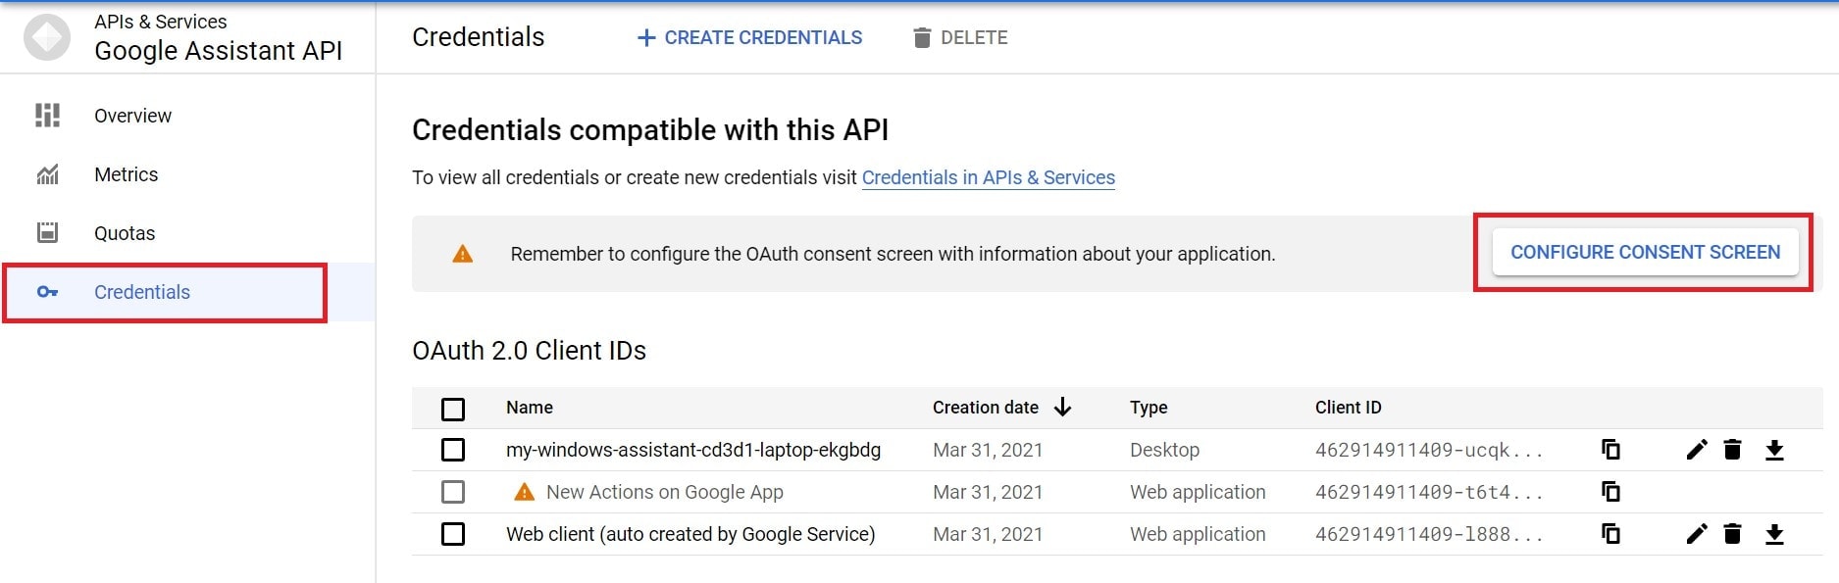The height and width of the screenshot is (583, 1839).
Task: Click Mar 31, 2021 date in my-windows-assistant row
Action: point(988,450)
